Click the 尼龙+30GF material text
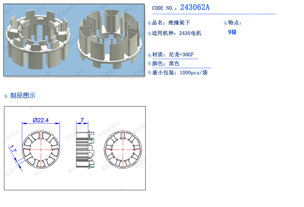The image size is (304, 207). click(181, 55)
